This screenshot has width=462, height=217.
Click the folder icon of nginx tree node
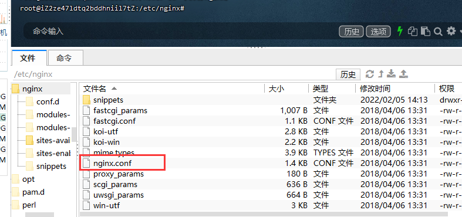click(x=15, y=89)
